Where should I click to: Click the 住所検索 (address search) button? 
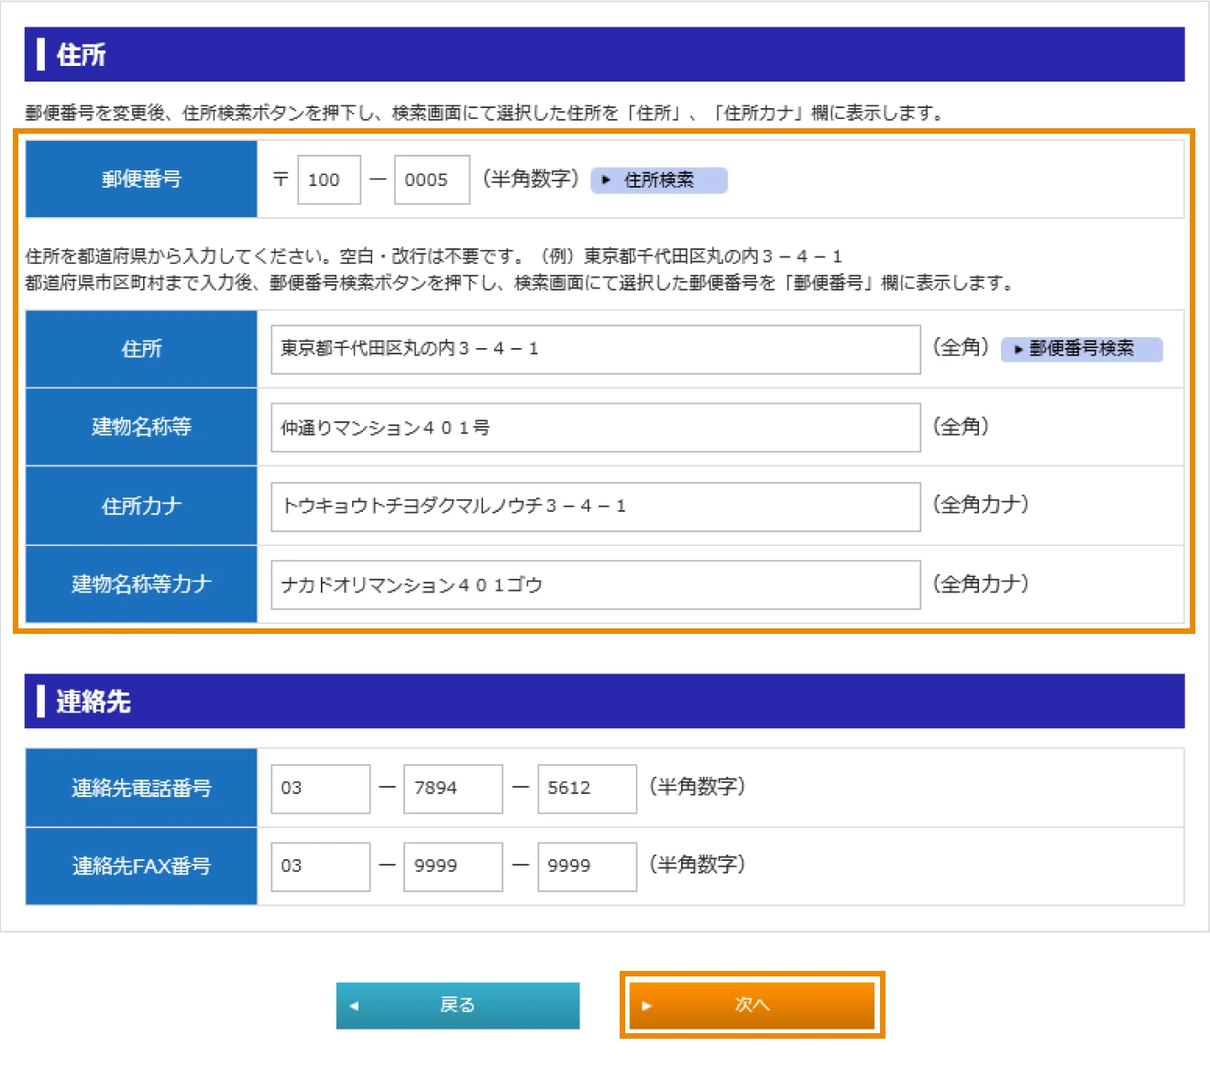click(657, 180)
